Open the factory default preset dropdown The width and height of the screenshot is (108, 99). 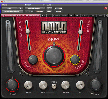pyautogui.click(x=35, y=8)
